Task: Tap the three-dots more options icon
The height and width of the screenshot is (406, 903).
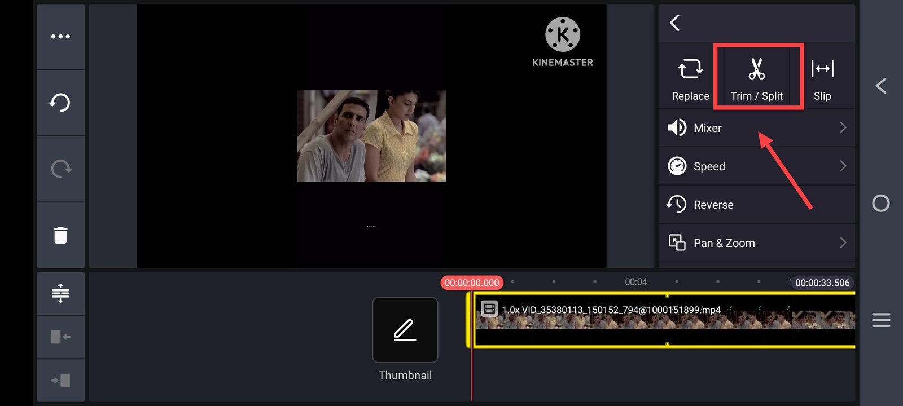Action: tap(60, 37)
